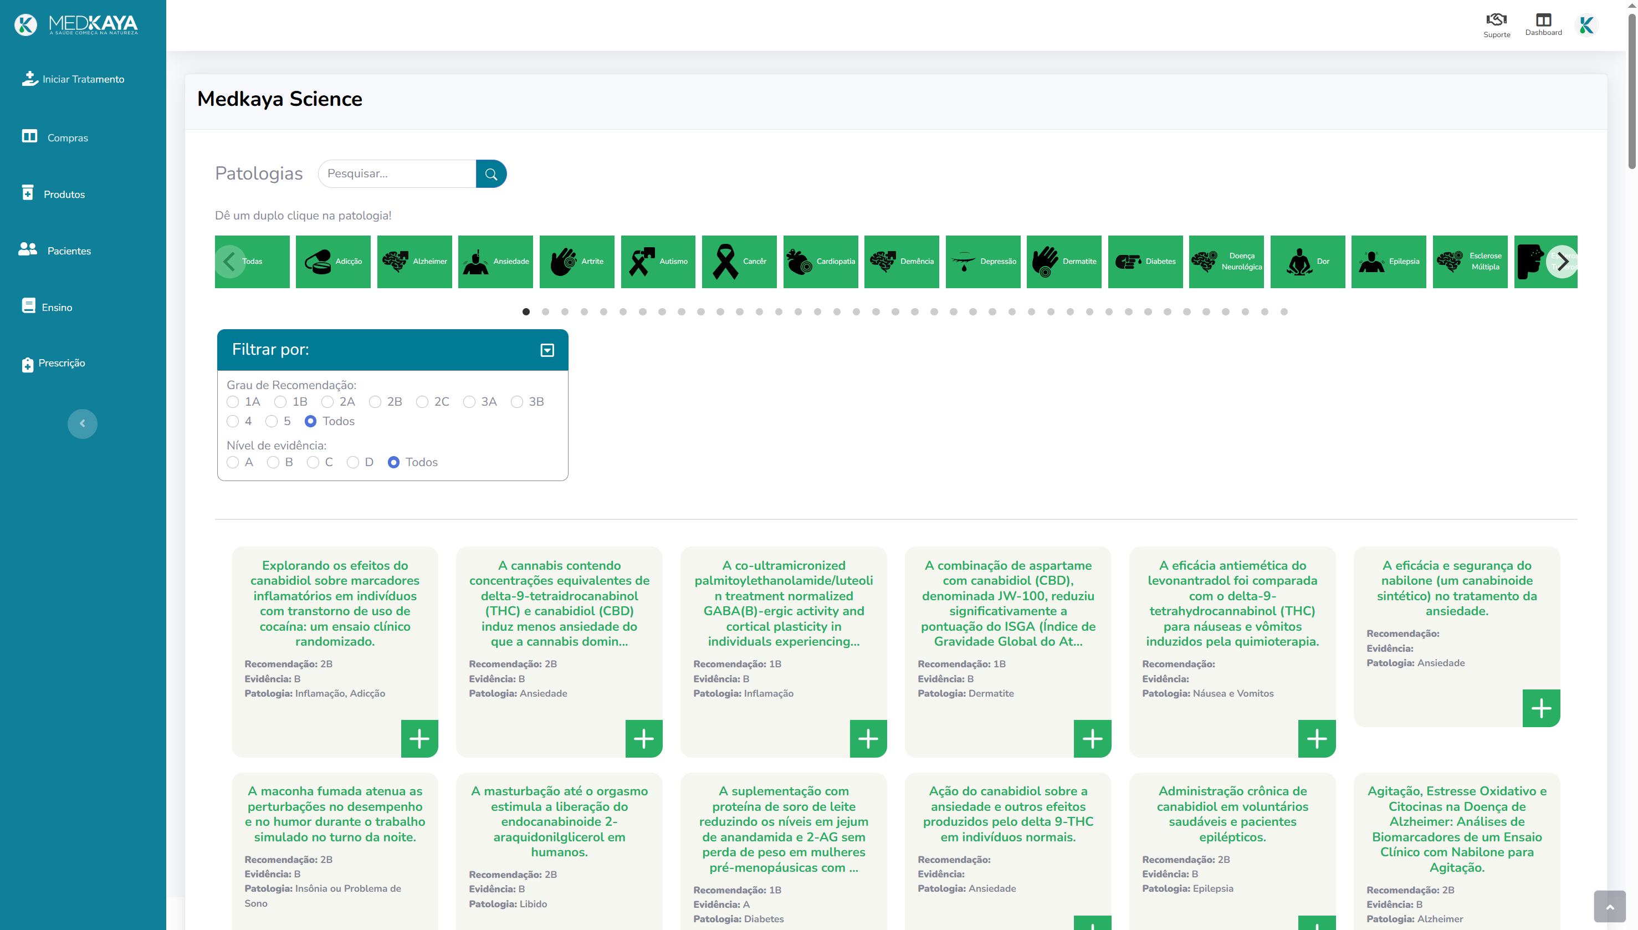
Task: Select recommendation grade 1B
Action: click(x=280, y=402)
